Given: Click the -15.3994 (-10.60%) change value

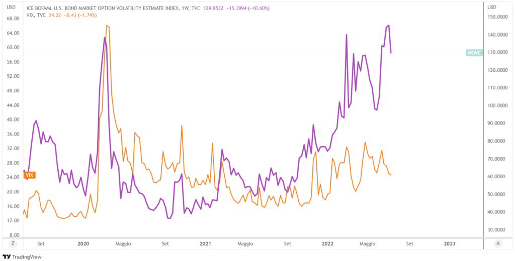Looking at the screenshot, I should [247, 9].
